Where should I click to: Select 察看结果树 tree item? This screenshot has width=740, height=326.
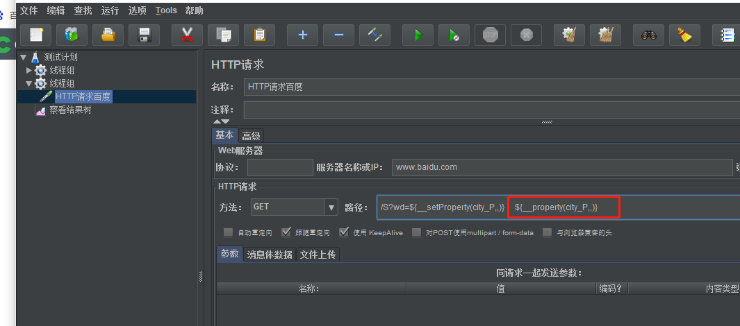[x=70, y=111]
